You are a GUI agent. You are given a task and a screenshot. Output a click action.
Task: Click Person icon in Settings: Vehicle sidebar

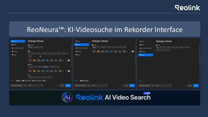point(76,41)
